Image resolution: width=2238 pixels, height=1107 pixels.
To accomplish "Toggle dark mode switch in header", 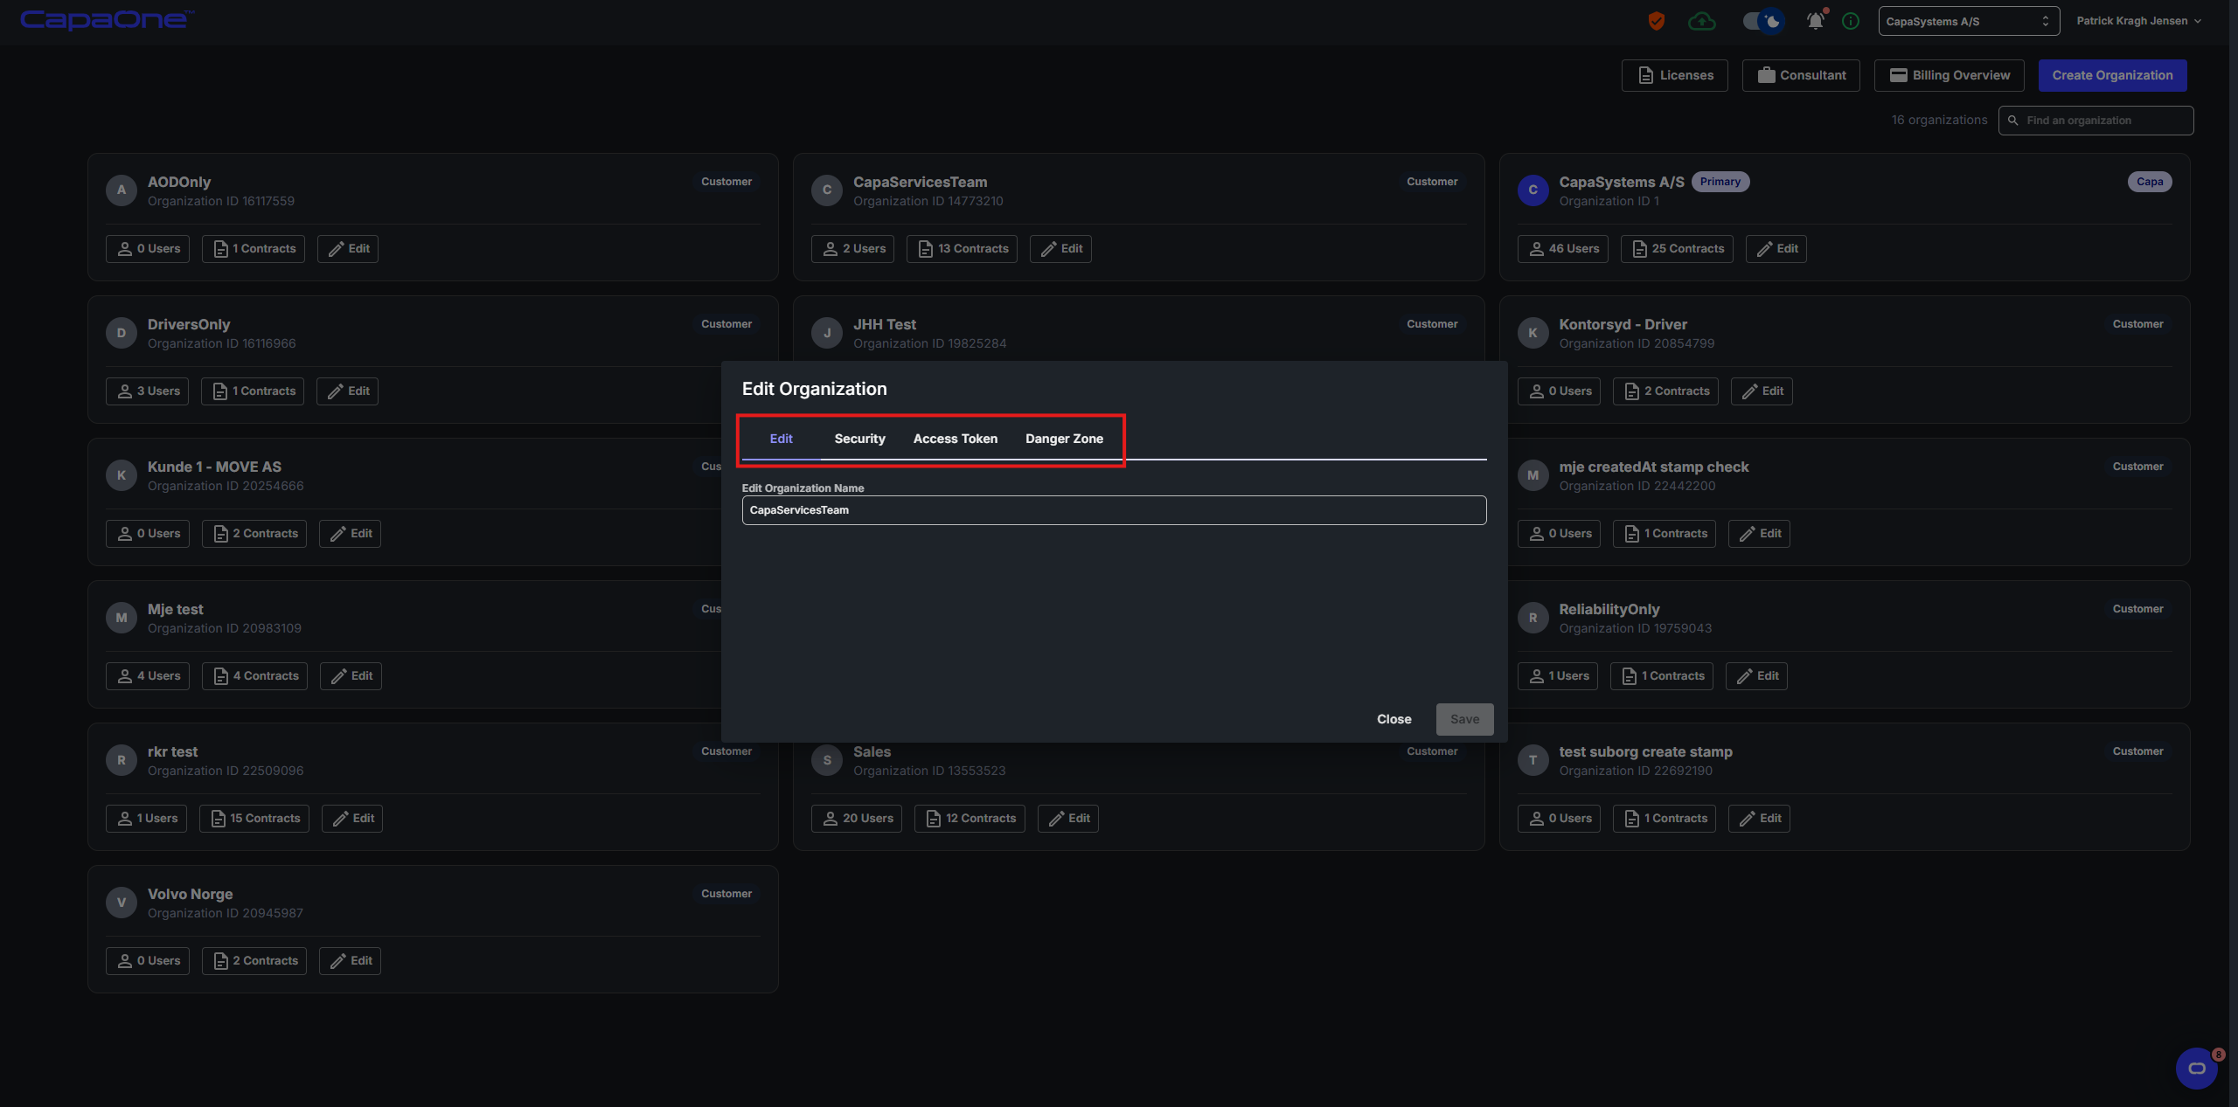I will pos(1763,21).
